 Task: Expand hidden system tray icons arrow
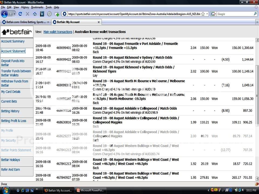208,190
